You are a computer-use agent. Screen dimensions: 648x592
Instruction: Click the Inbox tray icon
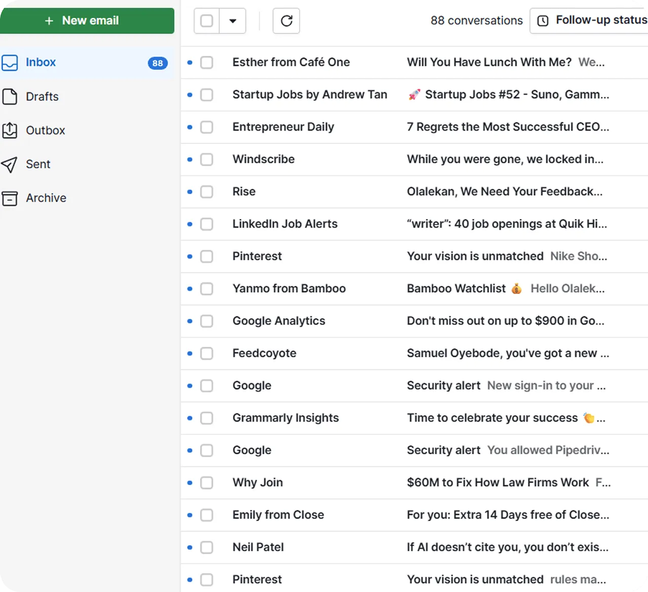click(x=10, y=63)
